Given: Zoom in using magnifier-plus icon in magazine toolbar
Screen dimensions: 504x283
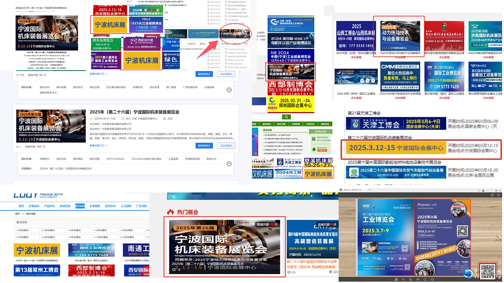Looking at the screenshot, I should tap(410, 280).
